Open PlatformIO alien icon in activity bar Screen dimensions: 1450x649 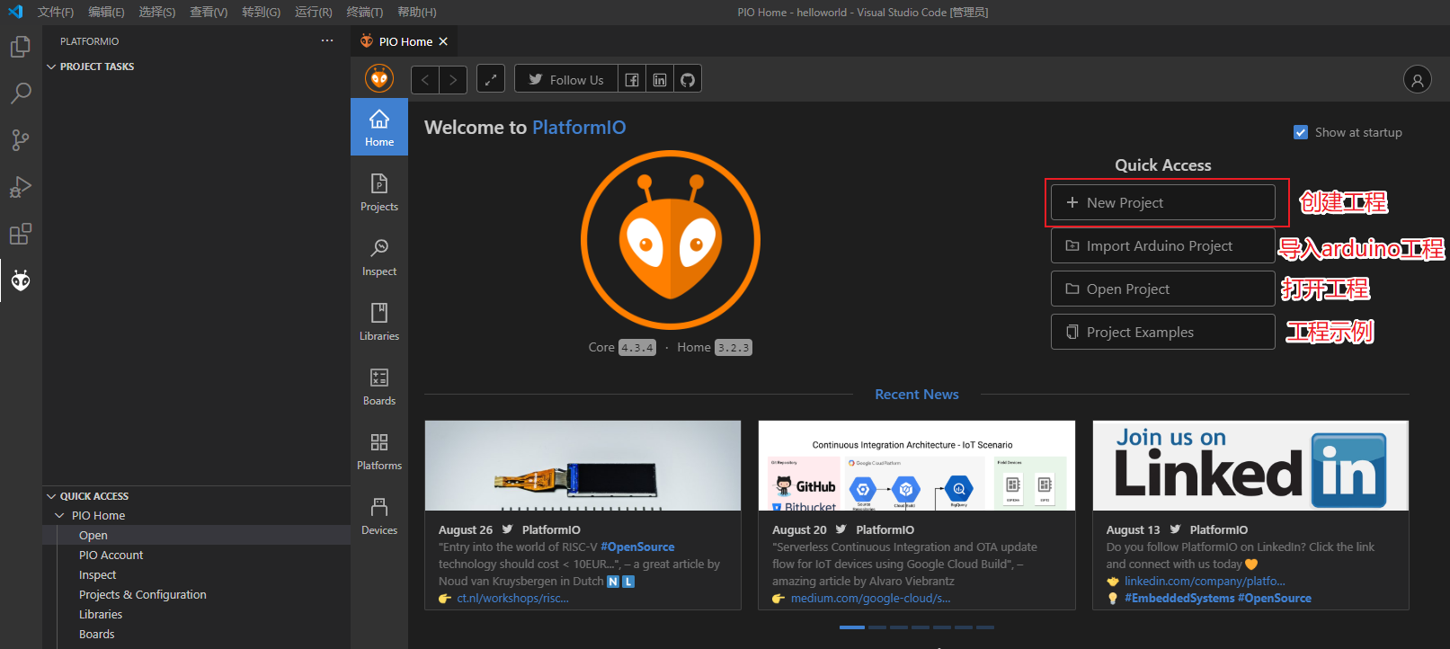point(21,281)
